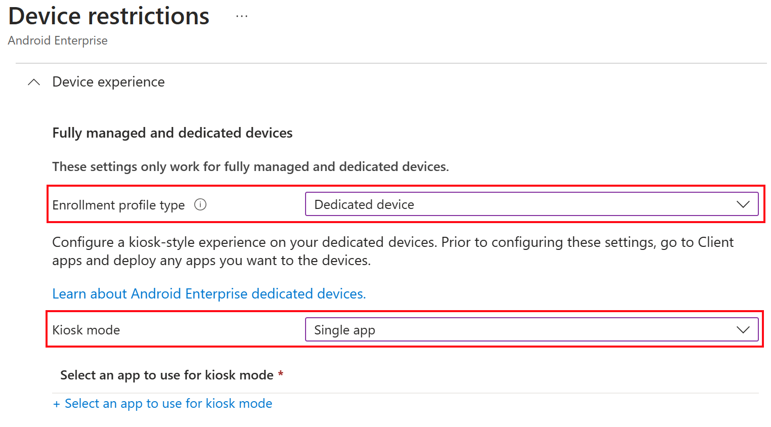Click the bold 'These settings only work' note
Screen dimensions: 771x427
point(250,166)
